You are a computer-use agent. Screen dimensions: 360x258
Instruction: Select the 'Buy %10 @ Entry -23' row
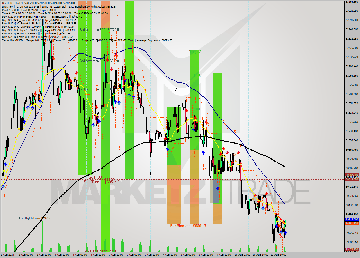coord(38,30)
